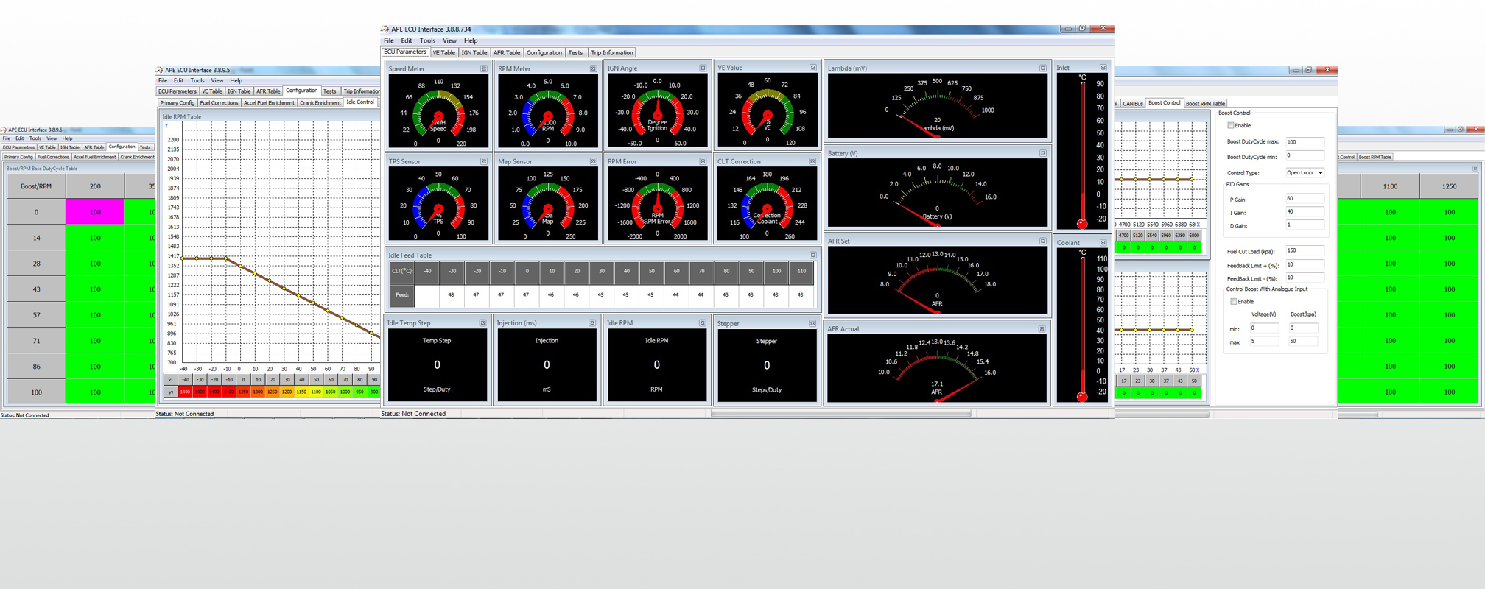The image size is (1485, 589).
Task: Enable Control Boost With Analogue Input checkbox
Action: (x=1234, y=302)
